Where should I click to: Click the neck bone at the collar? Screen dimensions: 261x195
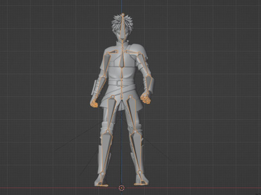pyautogui.click(x=123, y=45)
